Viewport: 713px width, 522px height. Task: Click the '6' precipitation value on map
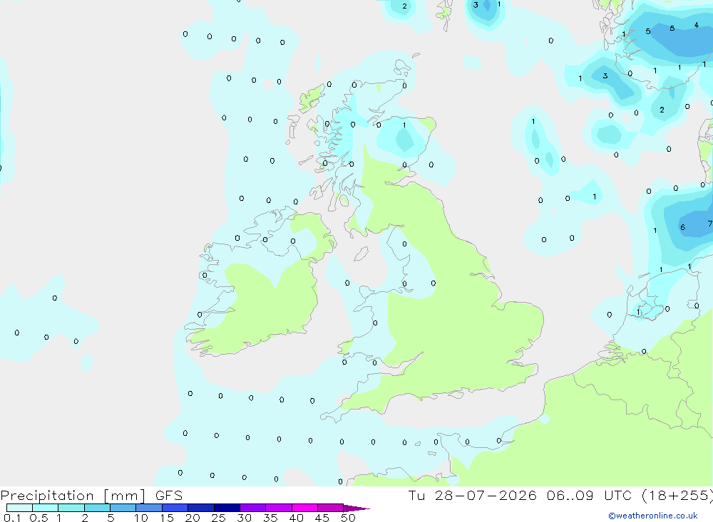click(x=682, y=227)
